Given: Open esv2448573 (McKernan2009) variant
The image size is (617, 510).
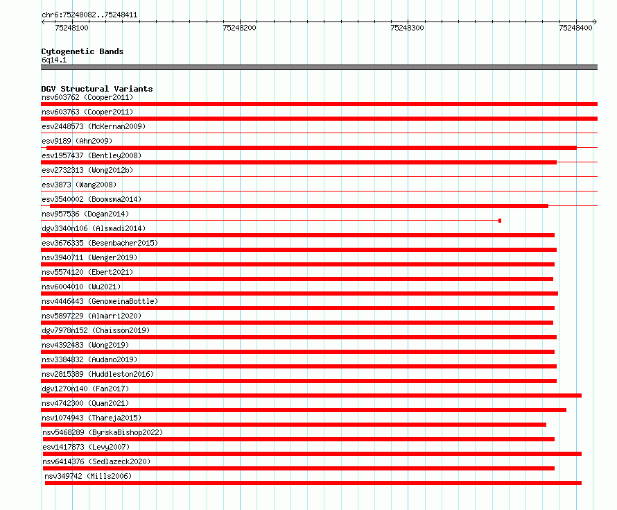Looking at the screenshot, I should (94, 126).
